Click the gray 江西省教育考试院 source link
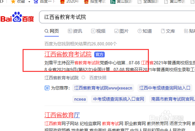195x131 pixels. pyautogui.click(x=62, y=78)
